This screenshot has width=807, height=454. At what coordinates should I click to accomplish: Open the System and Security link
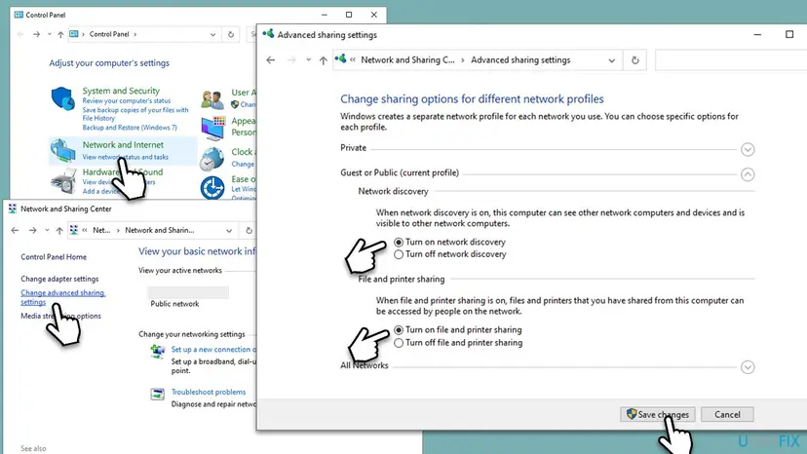click(x=121, y=91)
